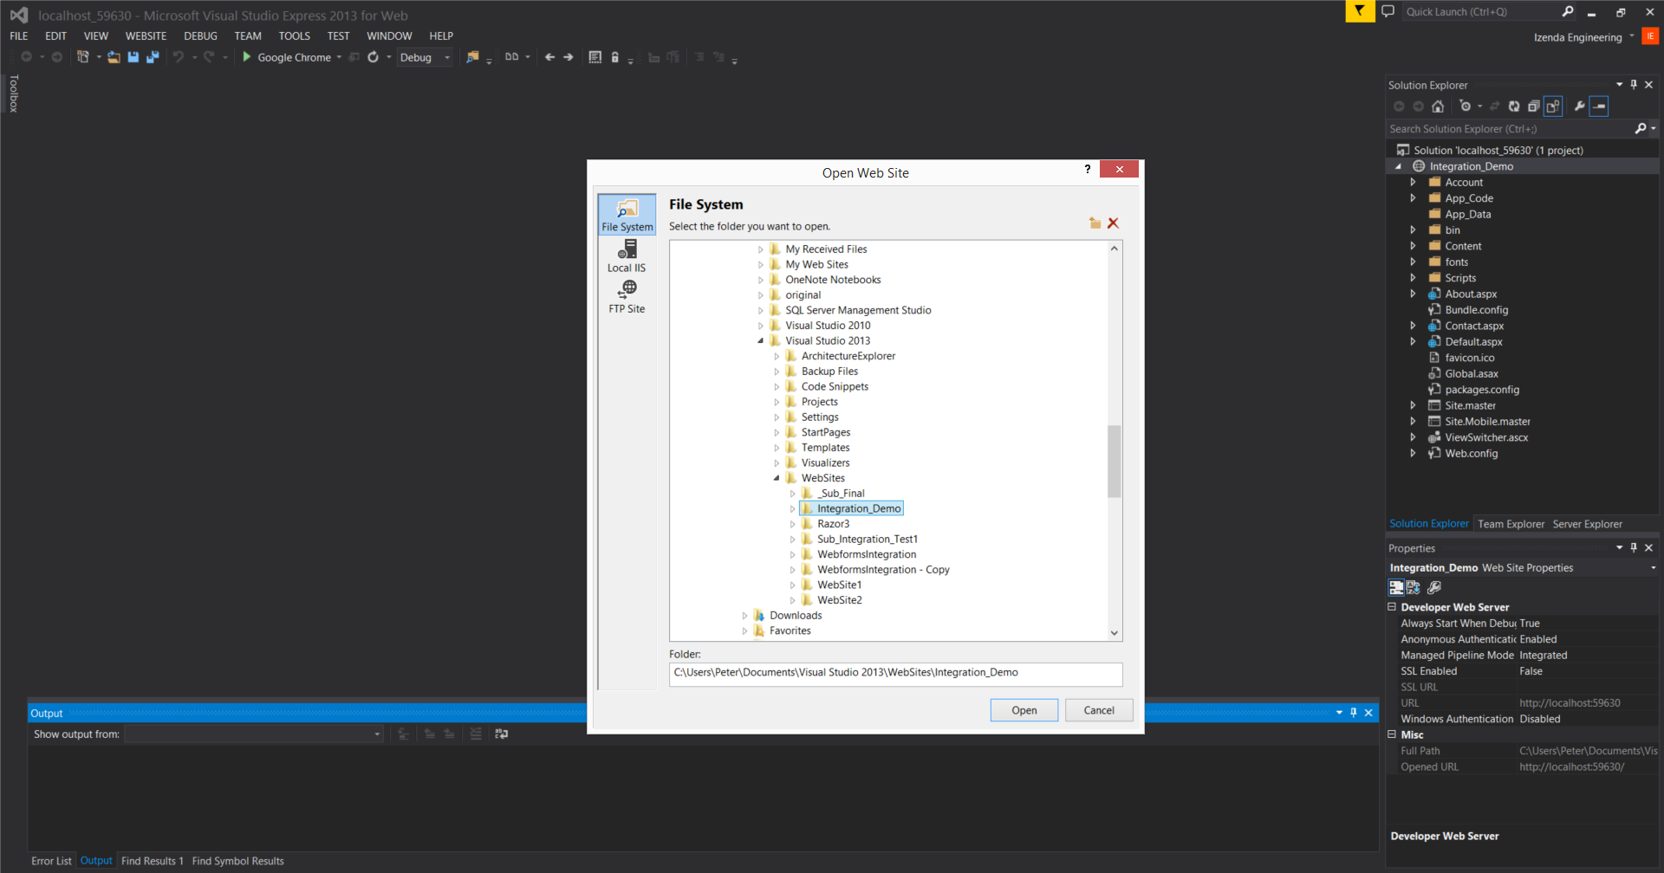Collapse the Visual Studio 2013 folder
The width and height of the screenshot is (1664, 873).
(x=761, y=341)
